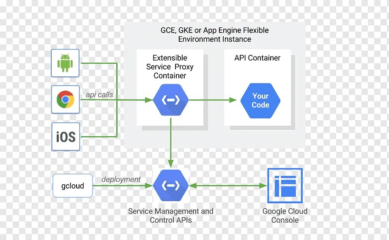Open the Google Cloud Console icon
Image resolution: width=389 pixels, height=240 pixels.
[x=285, y=186]
